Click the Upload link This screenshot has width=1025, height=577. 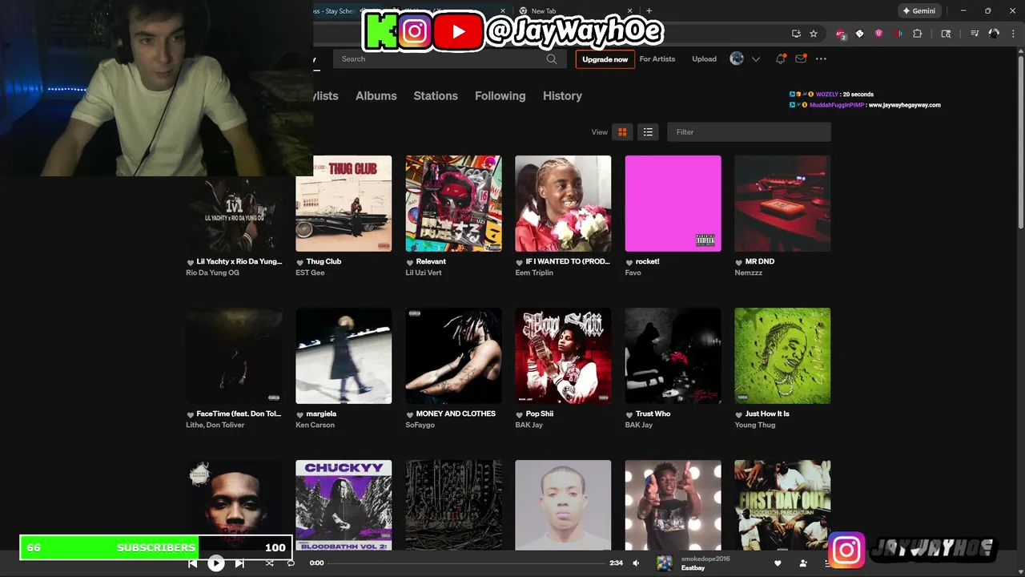pyautogui.click(x=705, y=59)
